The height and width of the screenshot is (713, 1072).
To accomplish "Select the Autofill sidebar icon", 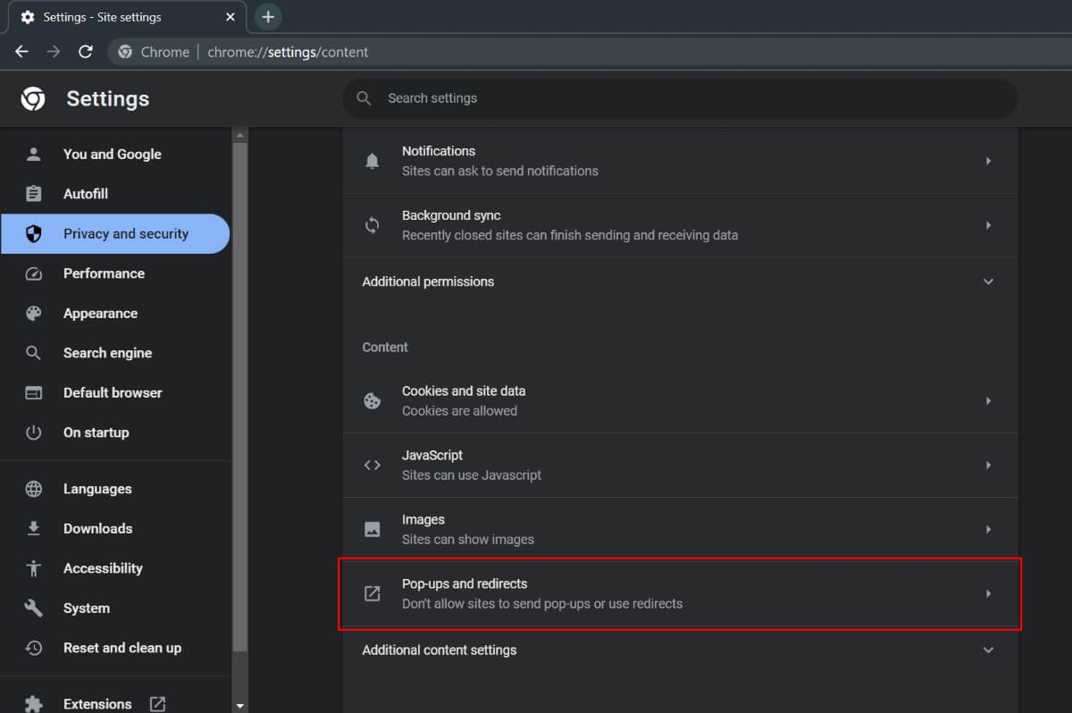I will click(33, 194).
